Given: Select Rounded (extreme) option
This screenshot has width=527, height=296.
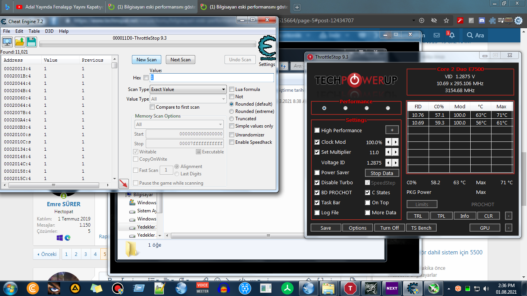Looking at the screenshot, I should coord(232,111).
